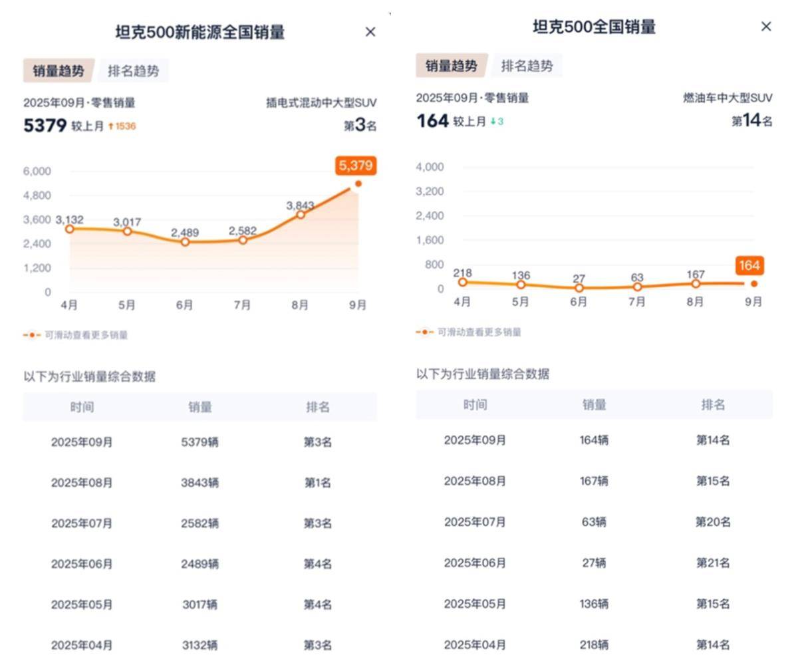Viewport: 798px width, 665px height.
Task: Expand the 第3名 ranking link on the left panel
Action: pyautogui.click(x=361, y=125)
